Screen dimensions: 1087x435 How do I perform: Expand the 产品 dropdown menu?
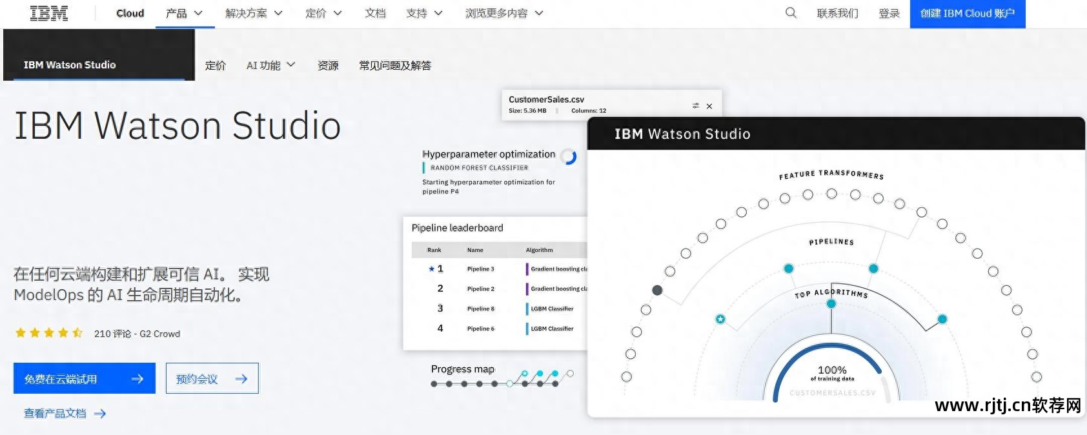[x=185, y=13]
